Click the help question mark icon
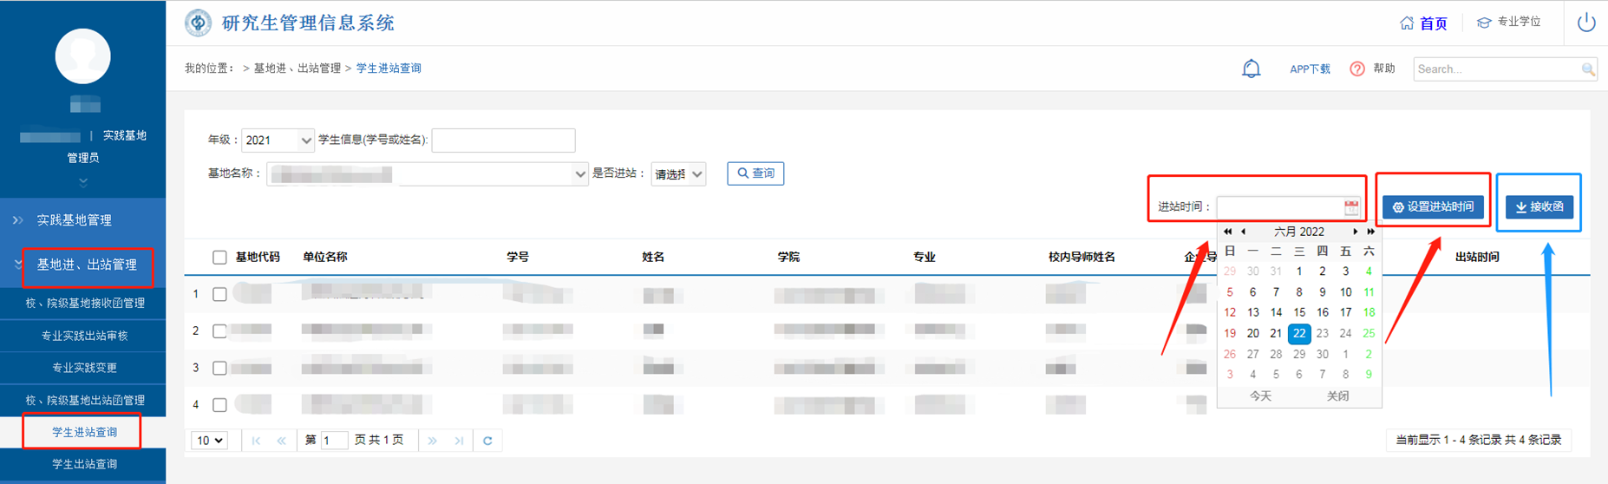This screenshot has height=484, width=1608. [1357, 69]
